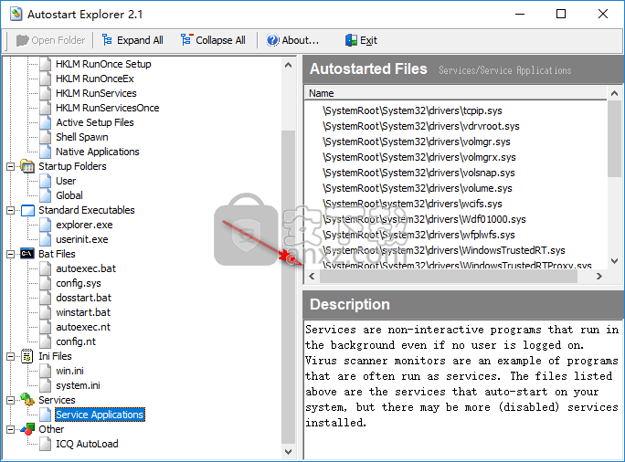The height and width of the screenshot is (462, 625).
Task: Click the file icon beside ICQ AutoLoad
Action: [x=46, y=444]
